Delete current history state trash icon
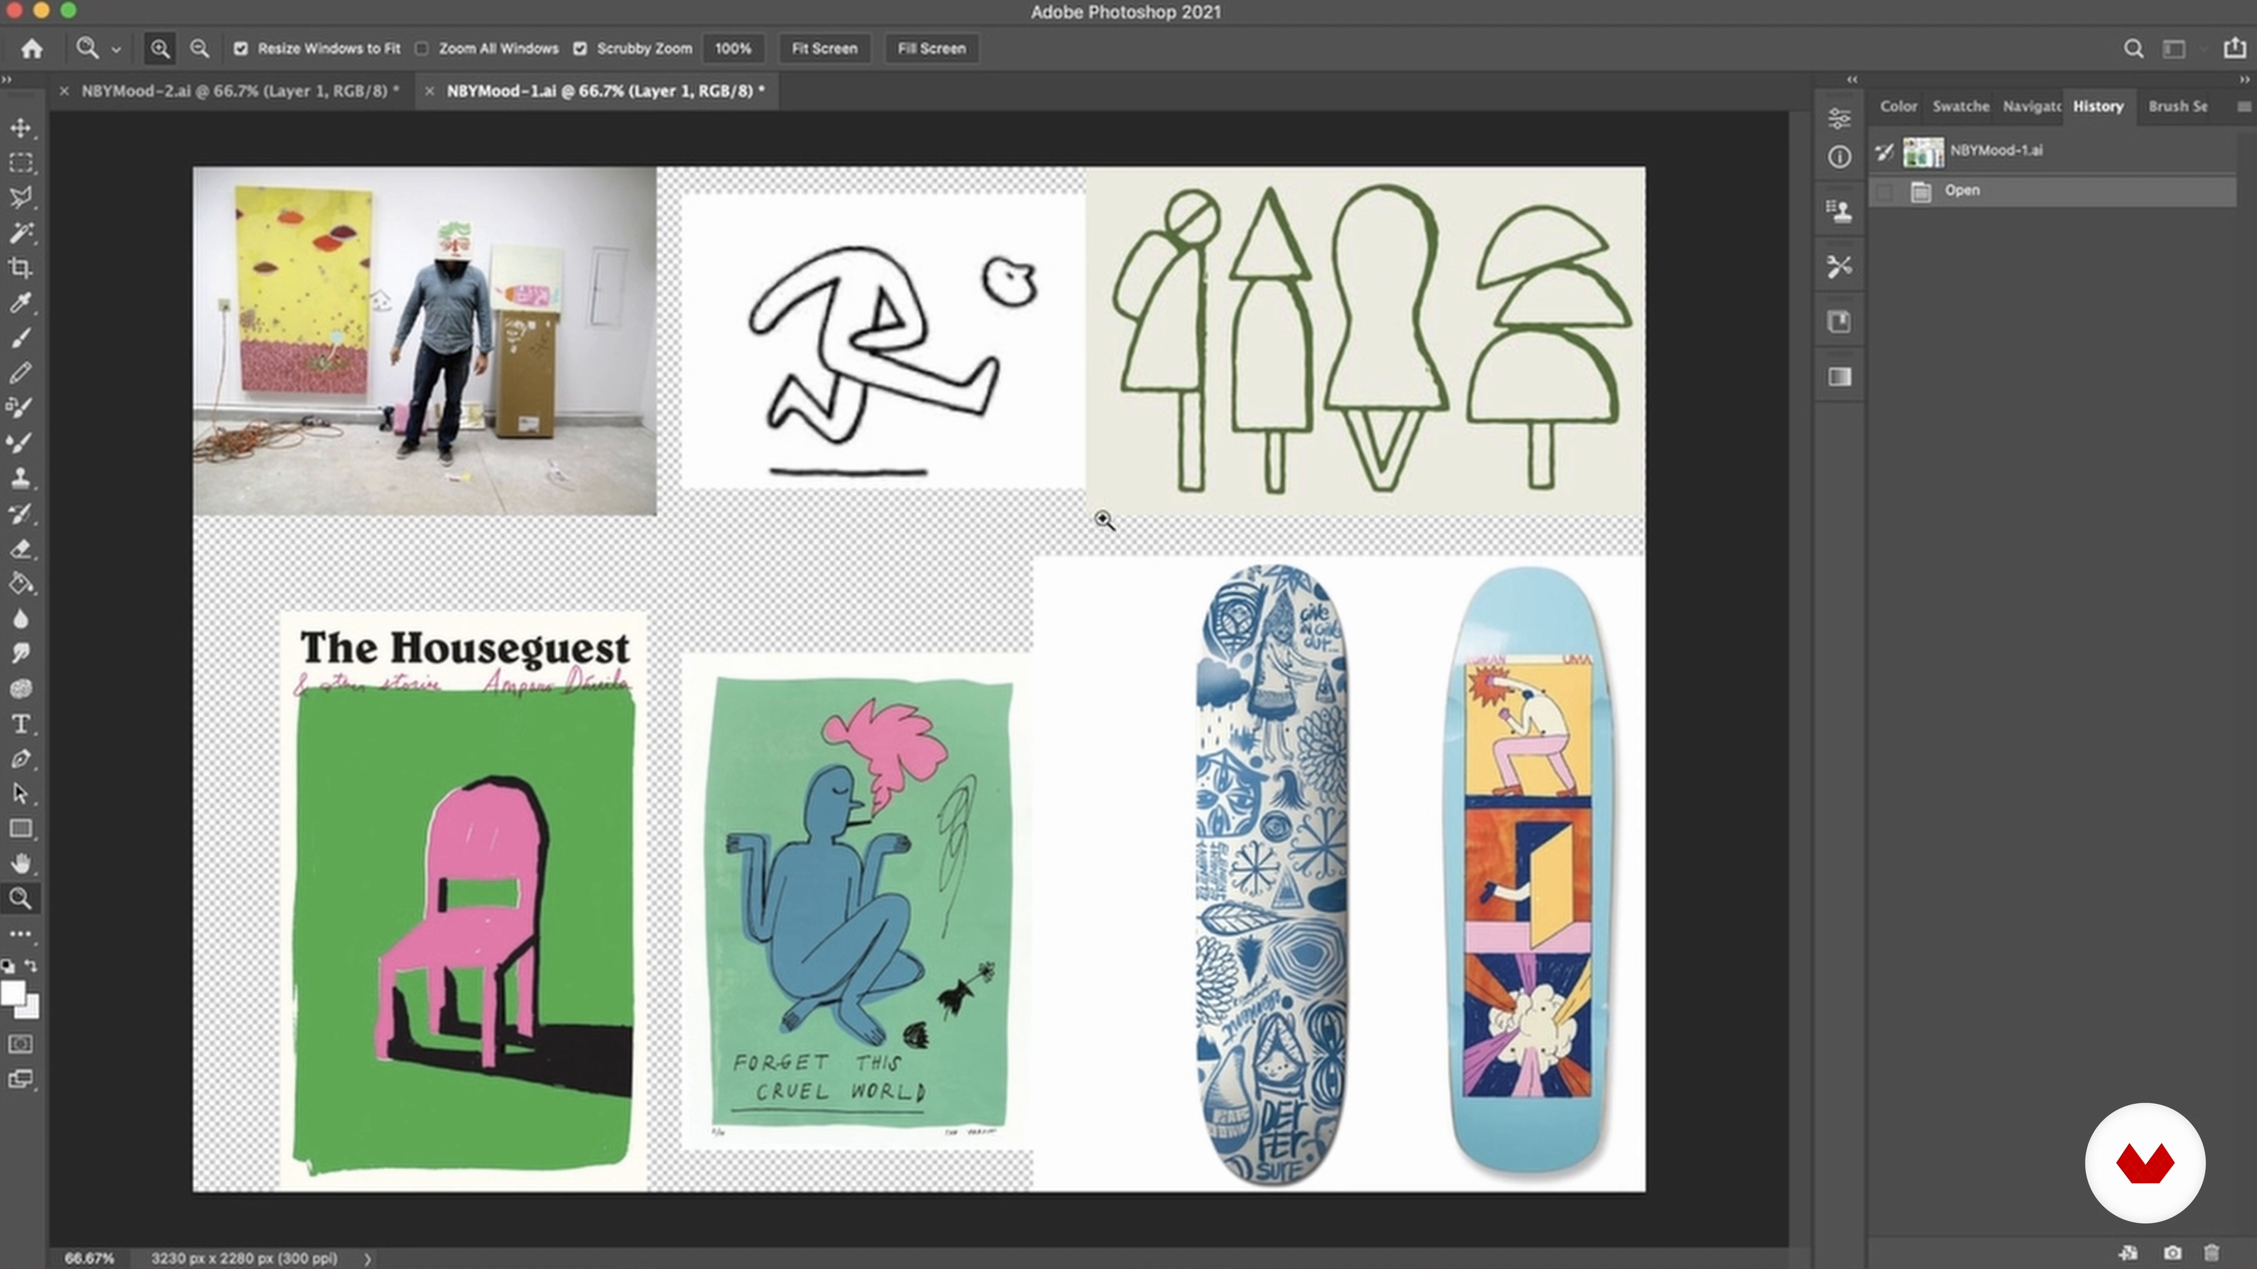 [x=2211, y=1253]
